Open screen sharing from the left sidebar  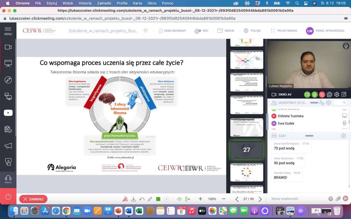point(8,96)
